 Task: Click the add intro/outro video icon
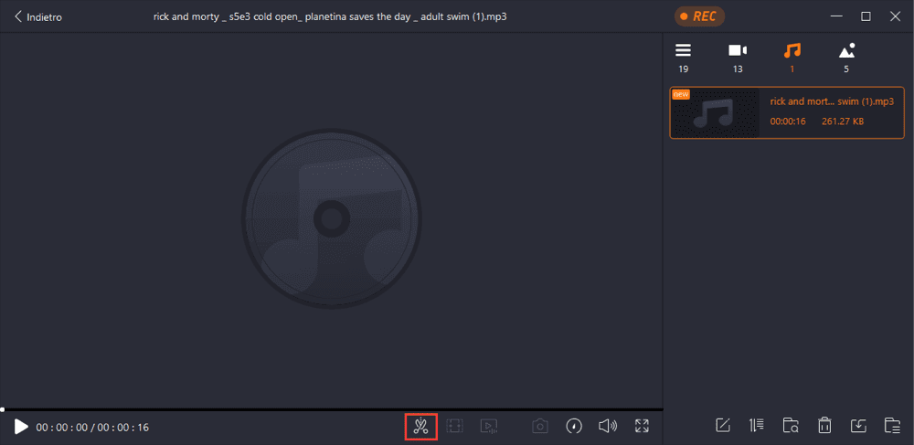coord(488,427)
